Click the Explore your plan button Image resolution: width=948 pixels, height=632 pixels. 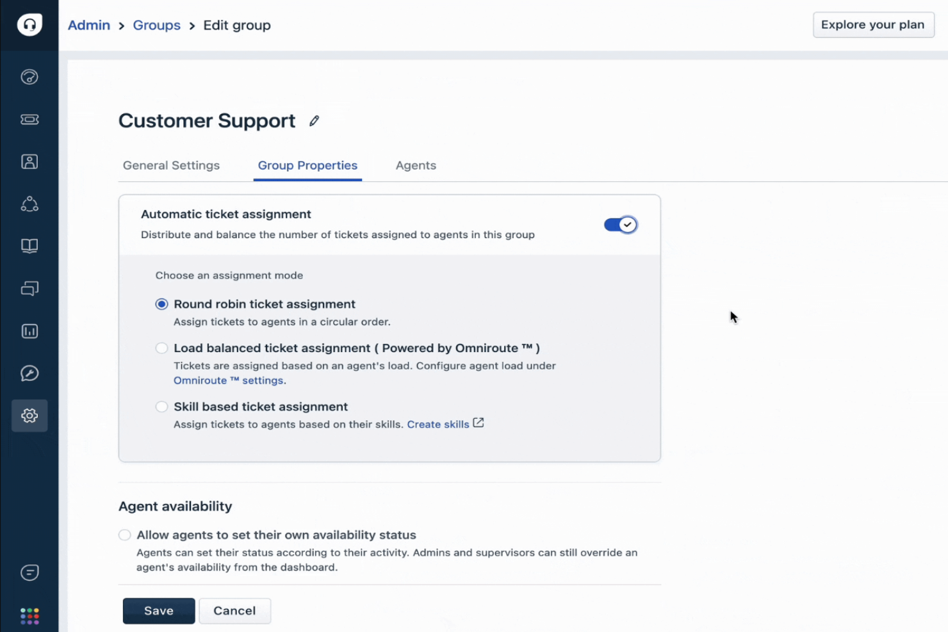(873, 24)
